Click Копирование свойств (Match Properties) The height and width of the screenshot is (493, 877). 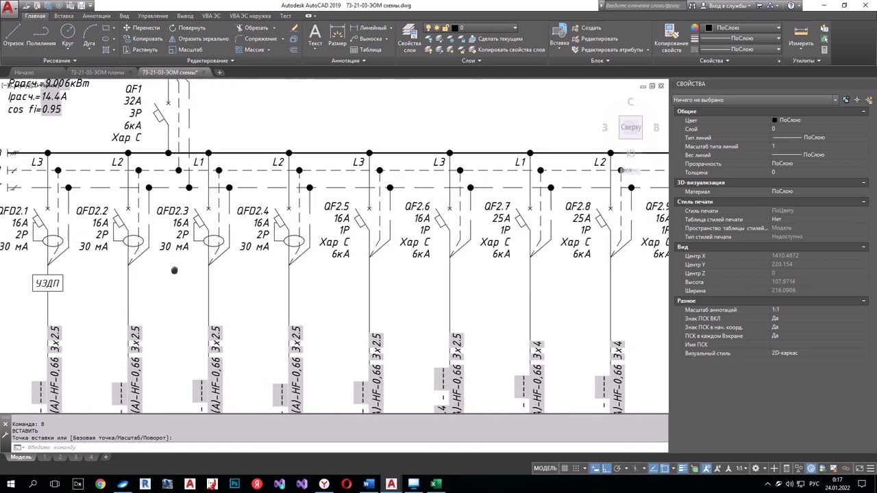[671, 38]
